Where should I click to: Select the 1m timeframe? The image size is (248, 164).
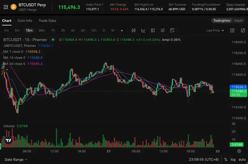[7, 30]
